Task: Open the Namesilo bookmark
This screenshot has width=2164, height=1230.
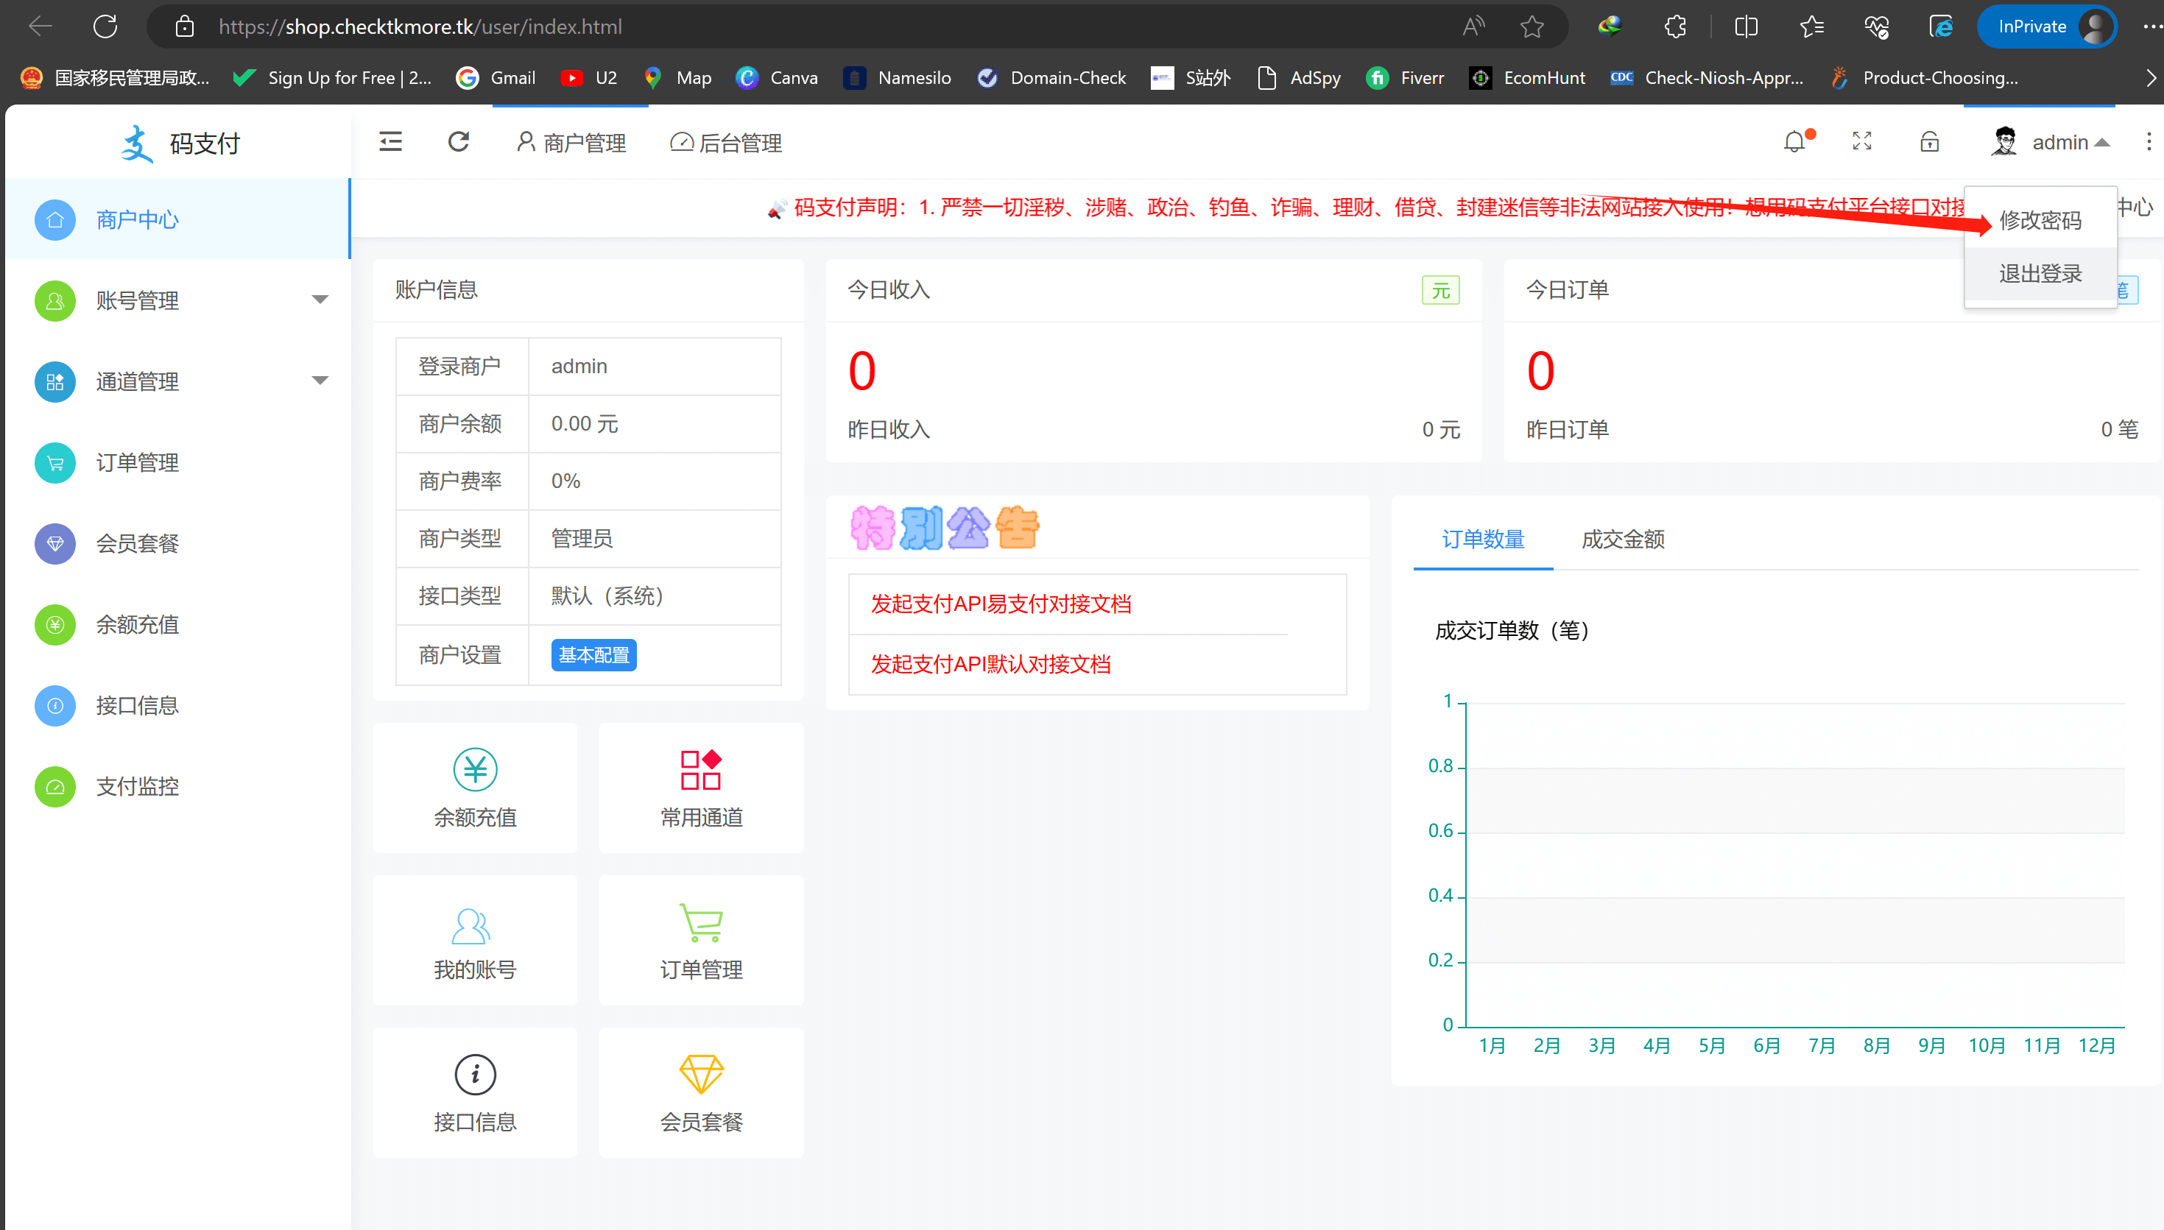Action: pos(898,78)
